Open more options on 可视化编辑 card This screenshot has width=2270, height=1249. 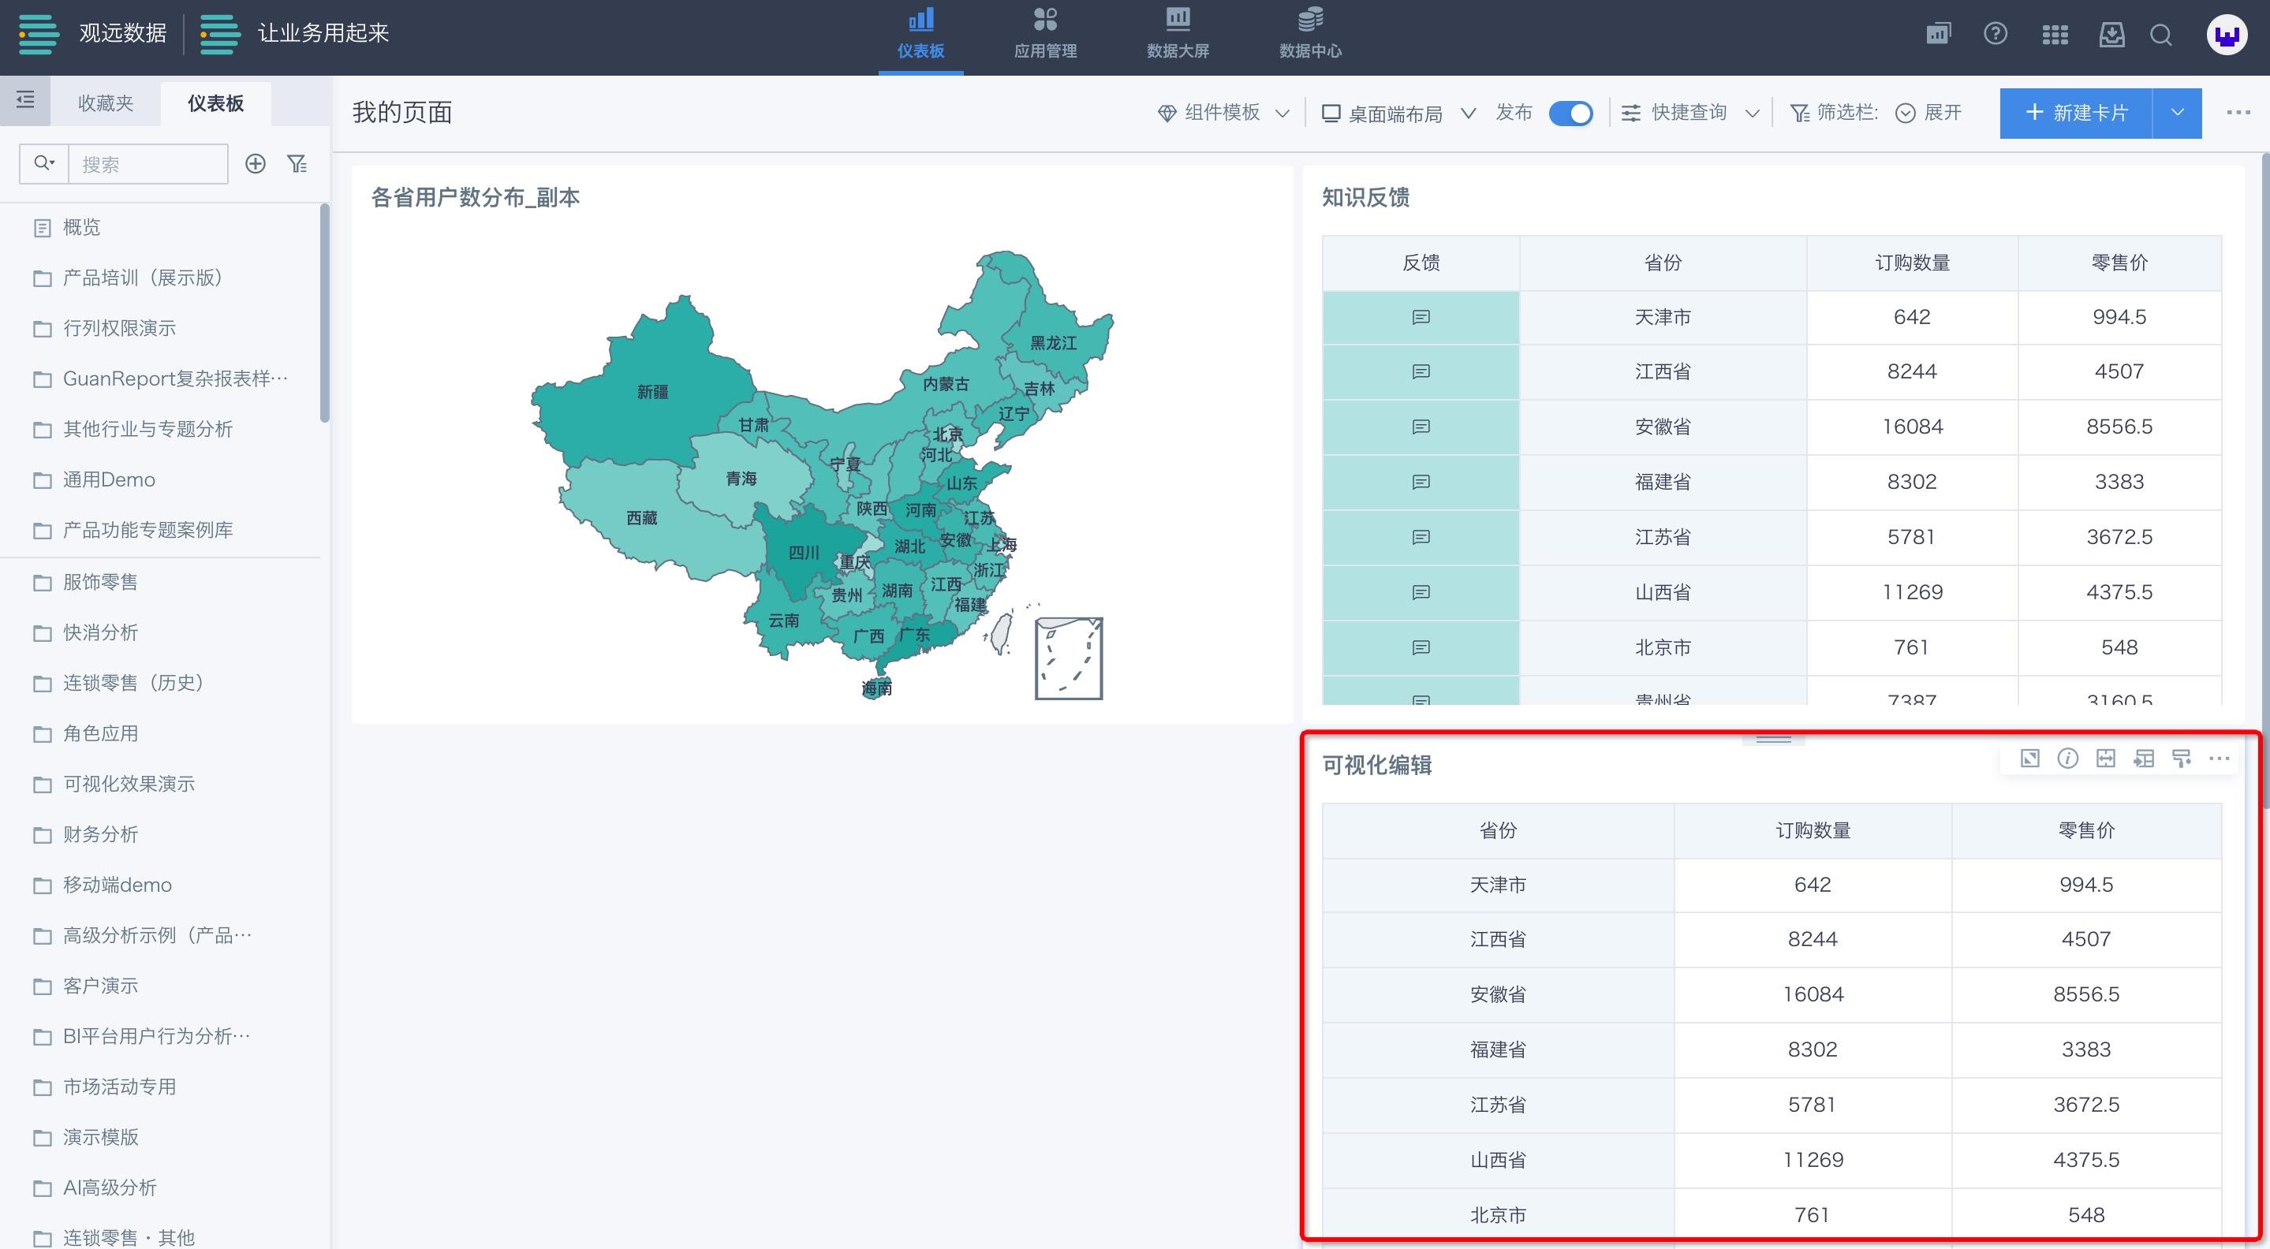[x=2219, y=759]
